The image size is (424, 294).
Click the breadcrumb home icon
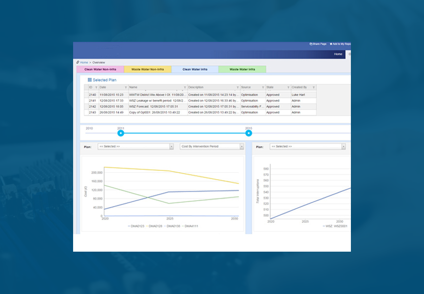(78, 62)
